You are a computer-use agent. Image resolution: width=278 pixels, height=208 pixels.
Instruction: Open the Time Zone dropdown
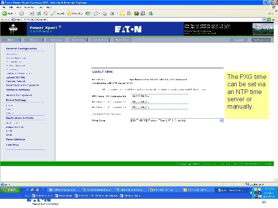coord(222,121)
